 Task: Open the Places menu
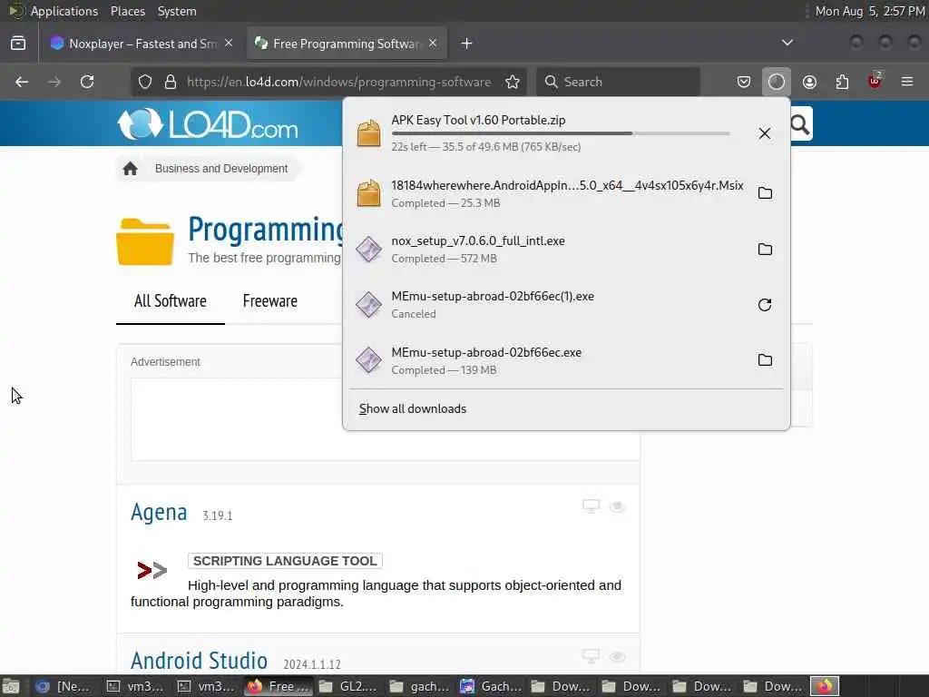[128, 11]
